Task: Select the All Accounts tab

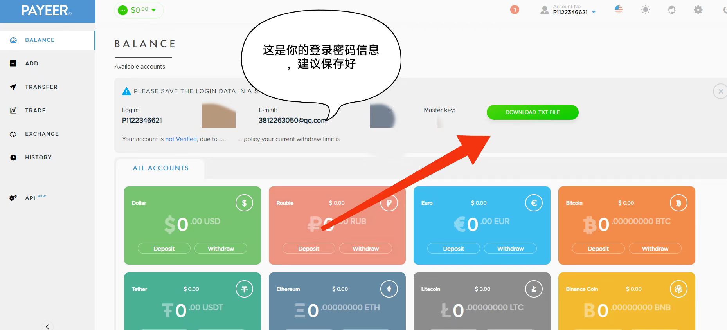Action: 160,168
